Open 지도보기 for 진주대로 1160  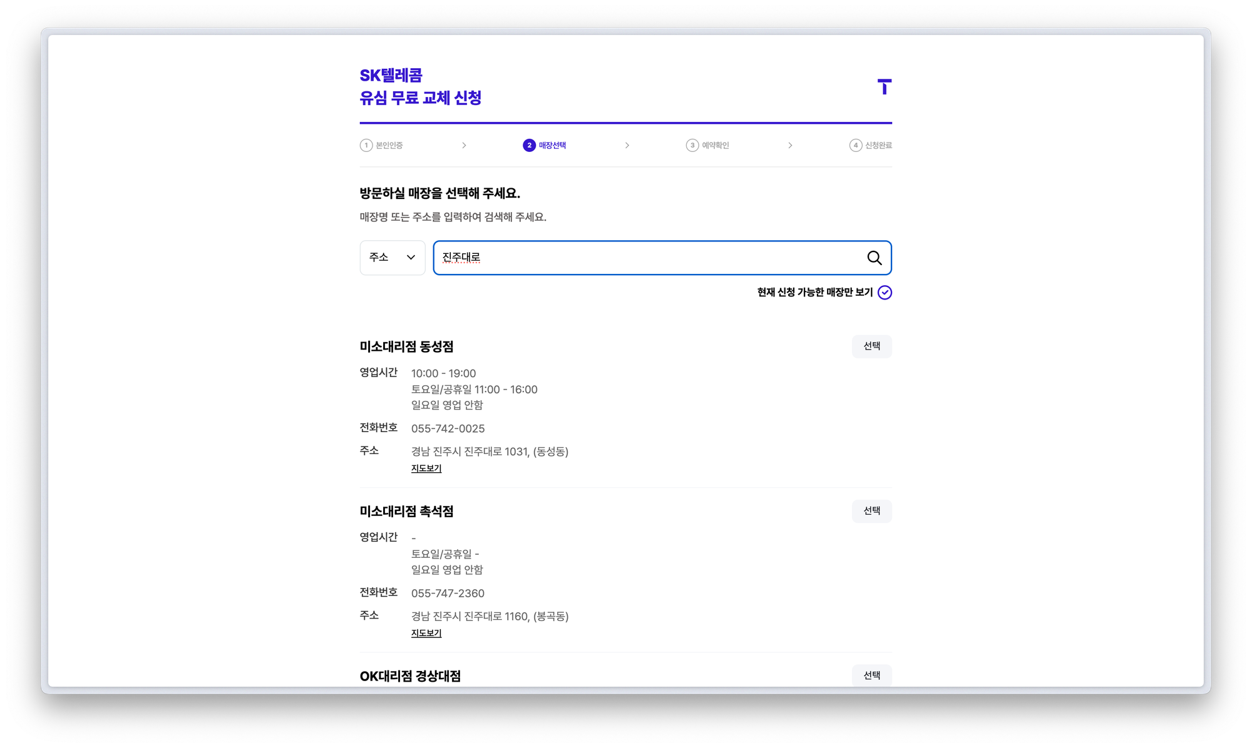point(426,633)
